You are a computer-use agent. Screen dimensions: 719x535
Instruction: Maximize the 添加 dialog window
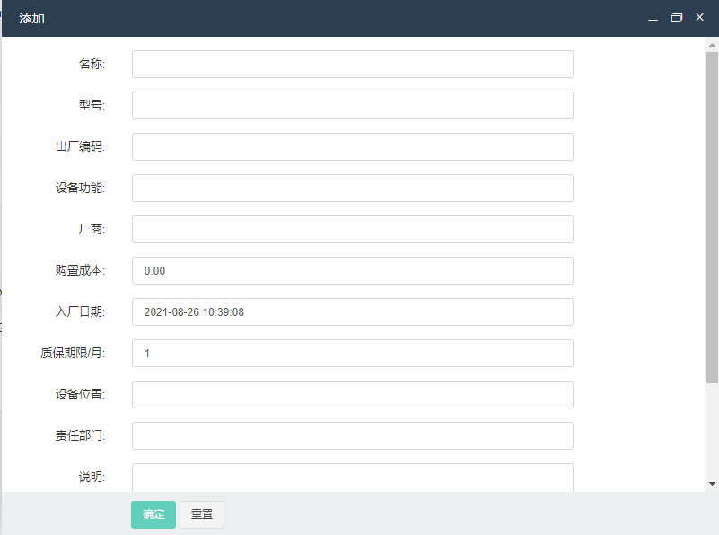click(x=676, y=17)
